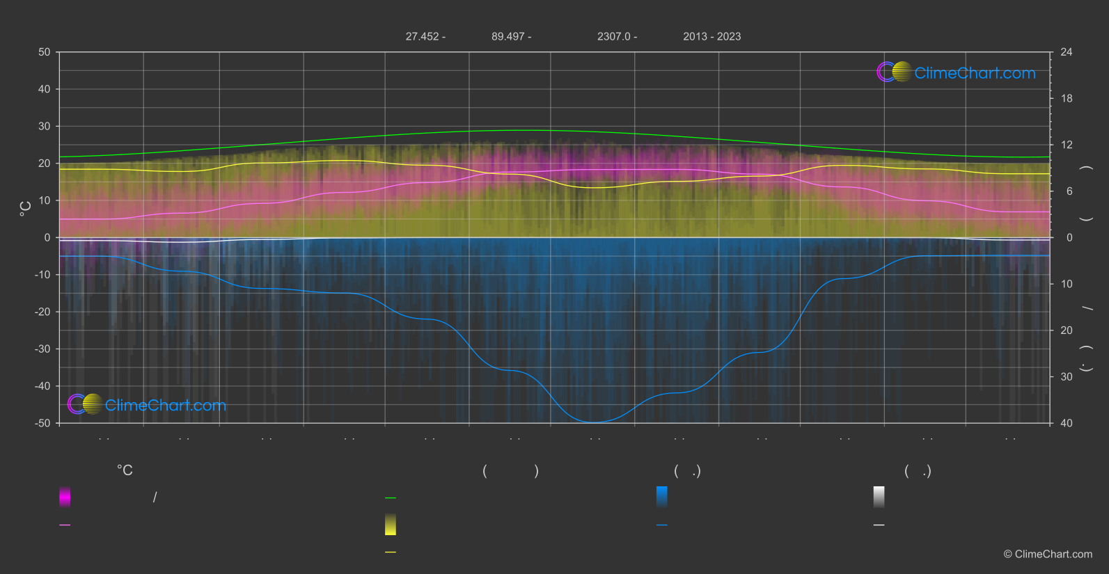Toggle the green line legend marker
Viewport: 1109px width, 574px height.
tap(391, 498)
